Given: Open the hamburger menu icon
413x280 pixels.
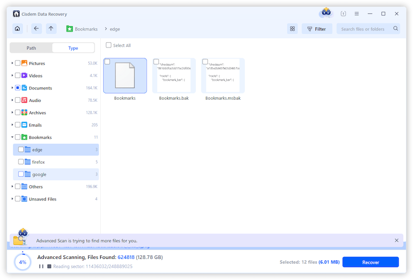Looking at the screenshot, I should click(x=356, y=14).
